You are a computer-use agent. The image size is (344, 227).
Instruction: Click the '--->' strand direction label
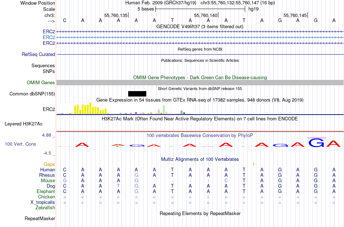[x=51, y=21]
